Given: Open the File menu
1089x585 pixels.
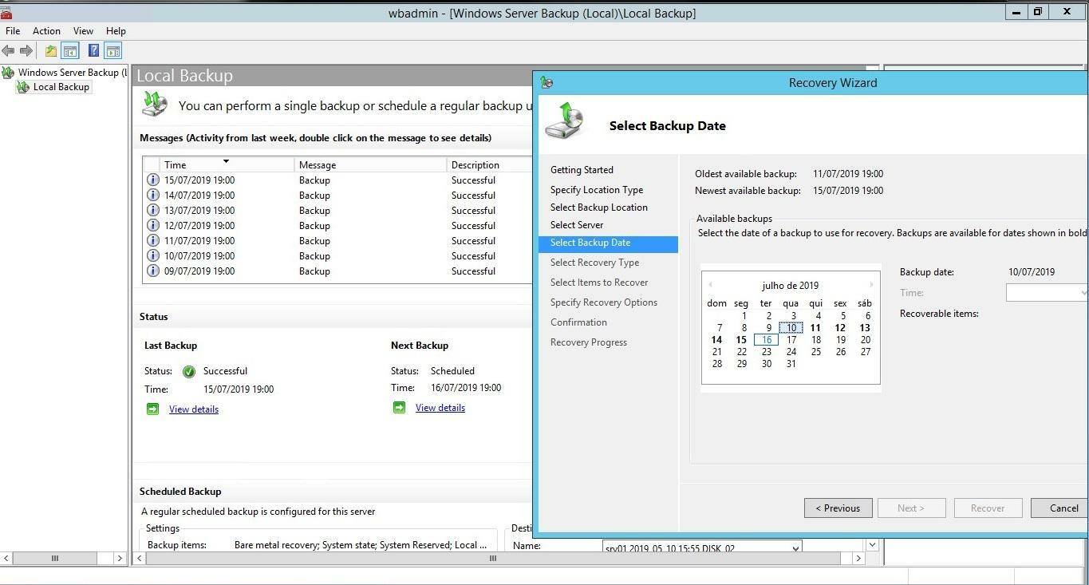Looking at the screenshot, I should coord(13,31).
